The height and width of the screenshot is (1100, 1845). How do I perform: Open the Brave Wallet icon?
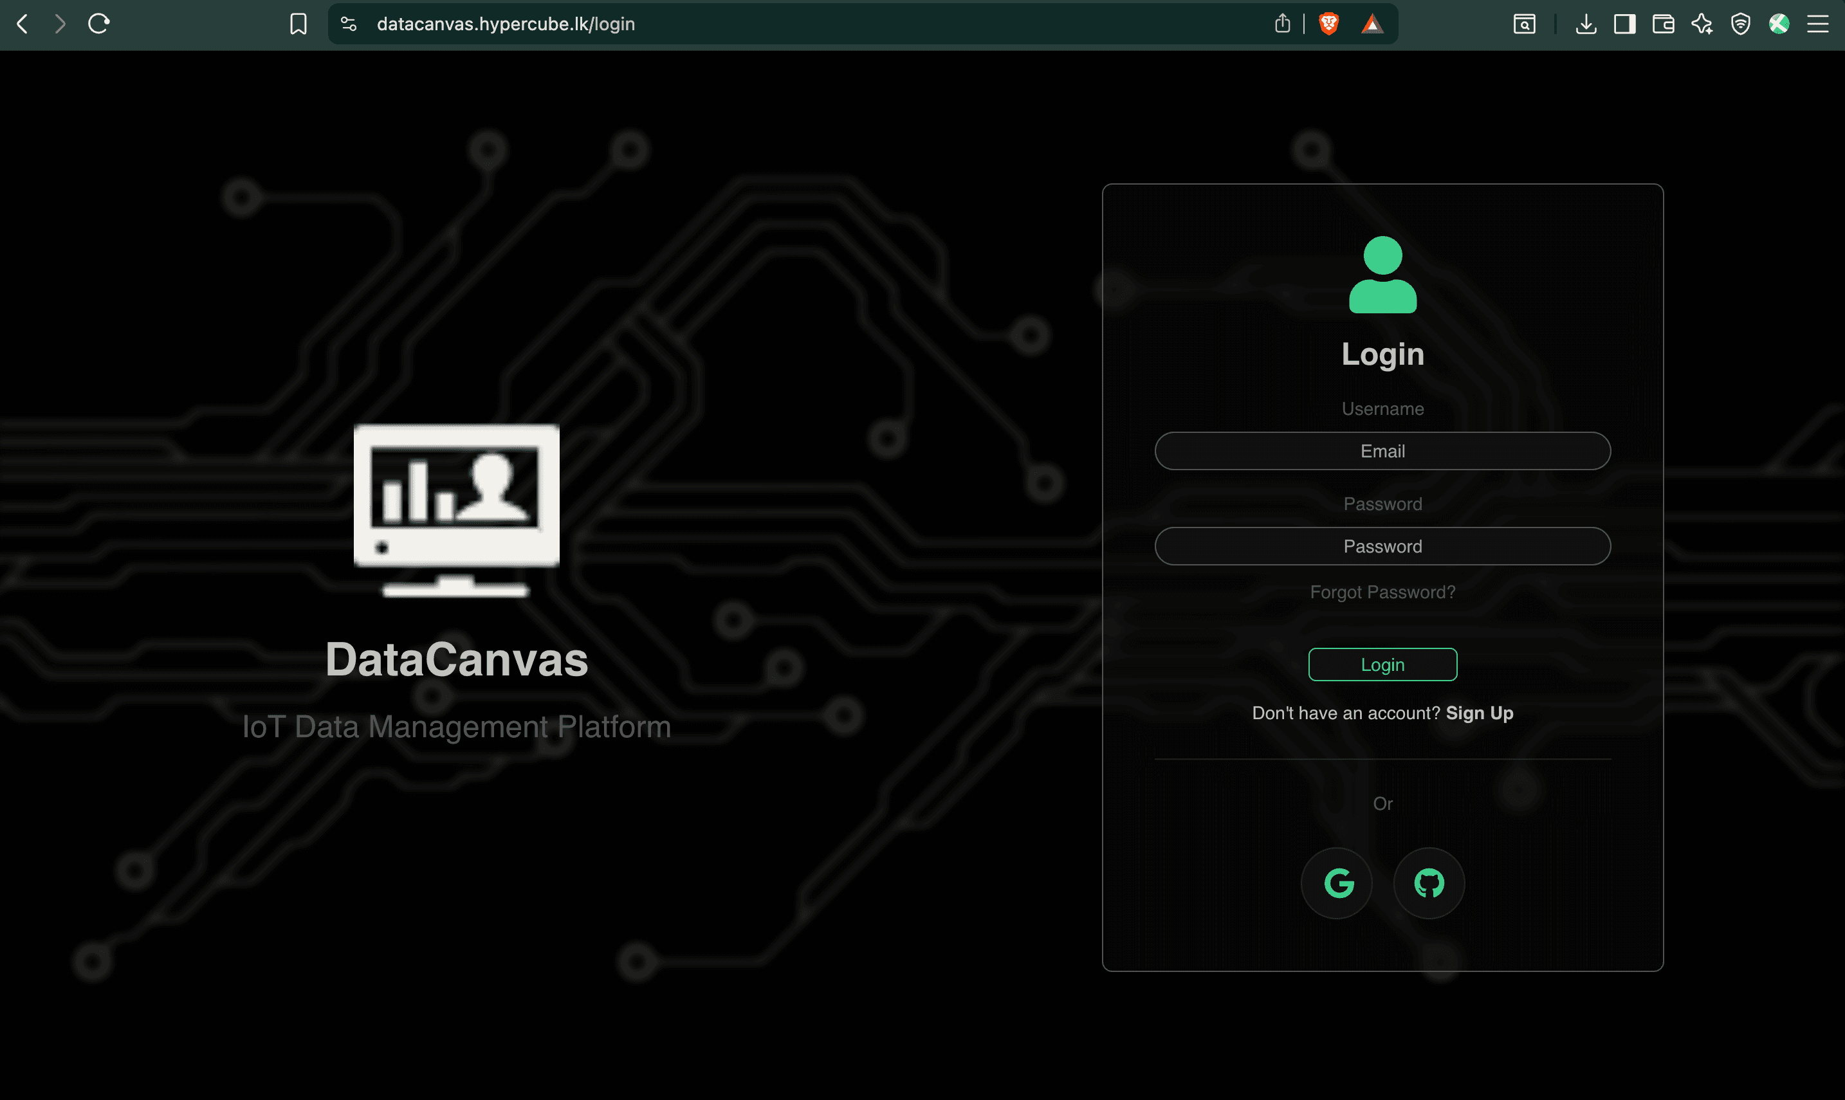(x=1664, y=24)
